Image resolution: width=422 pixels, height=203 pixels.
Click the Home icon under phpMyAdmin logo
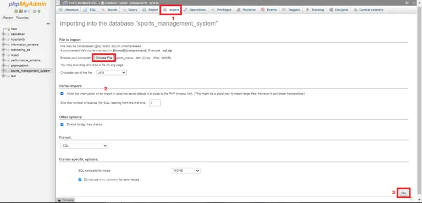[x=16, y=11]
